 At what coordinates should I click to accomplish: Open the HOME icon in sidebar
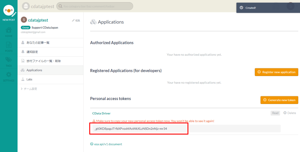click(x=9, y=31)
